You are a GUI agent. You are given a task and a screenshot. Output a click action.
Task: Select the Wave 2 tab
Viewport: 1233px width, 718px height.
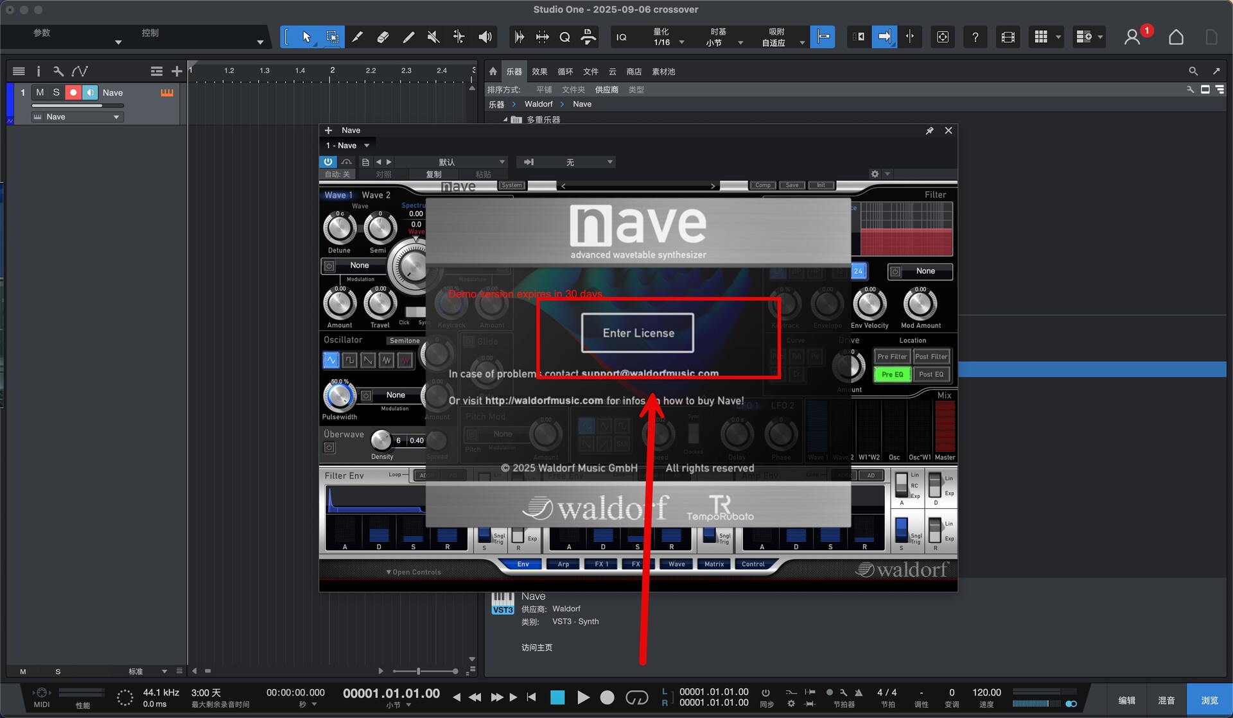(x=376, y=195)
